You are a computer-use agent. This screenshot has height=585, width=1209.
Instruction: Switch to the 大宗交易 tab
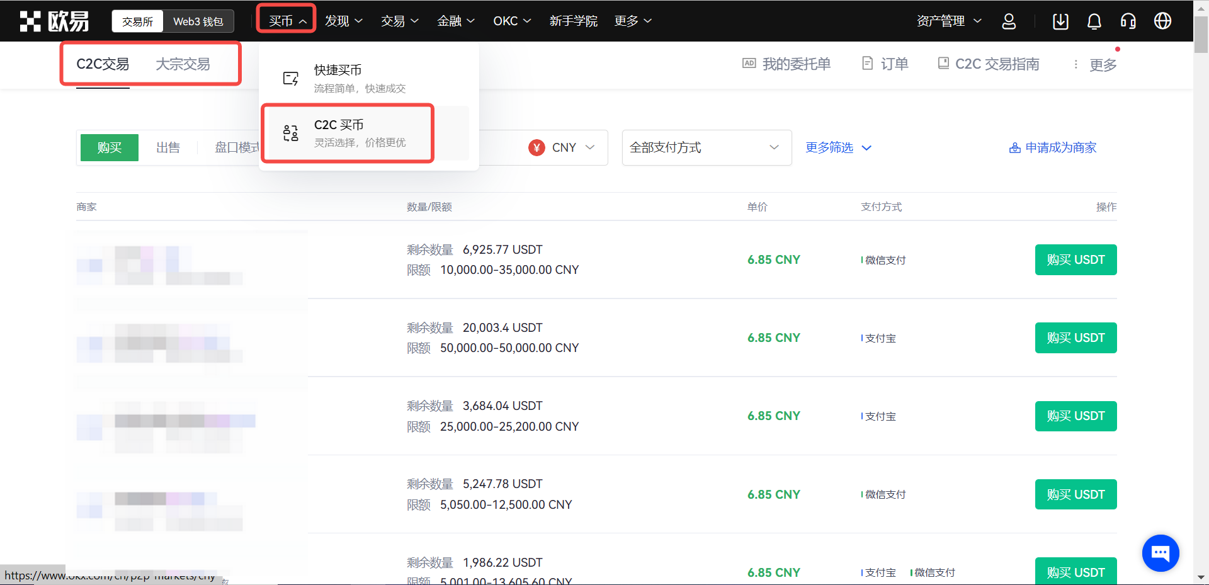point(183,64)
